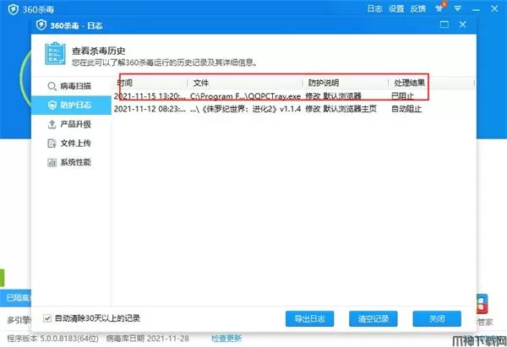
Task: Click the skin shirt icon with badge
Action: pyautogui.click(x=440, y=8)
